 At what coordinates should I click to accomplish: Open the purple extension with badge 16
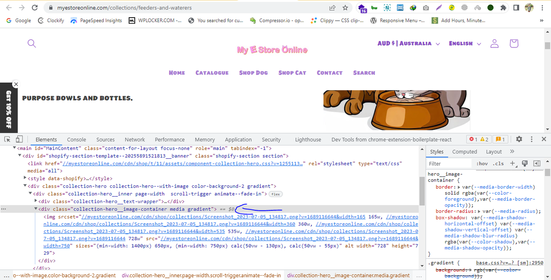[362, 8]
